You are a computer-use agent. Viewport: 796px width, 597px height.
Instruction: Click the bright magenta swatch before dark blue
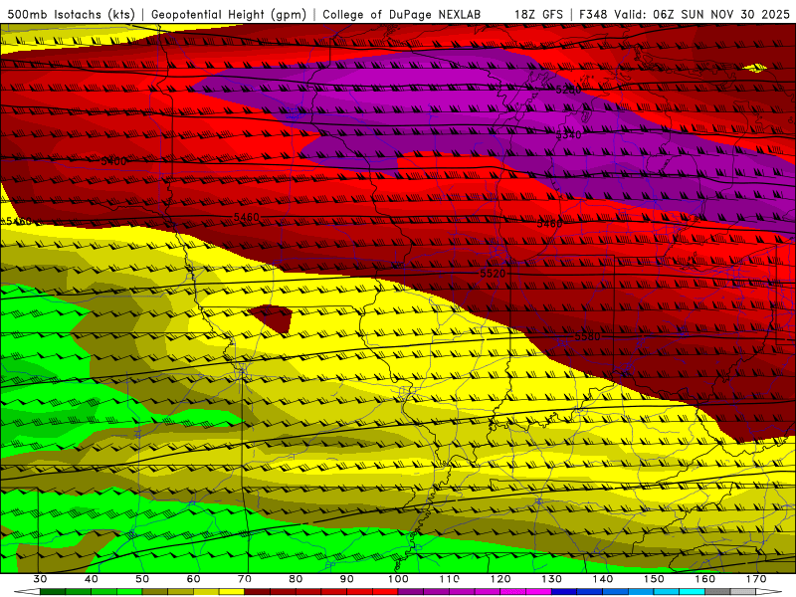[x=538, y=592]
